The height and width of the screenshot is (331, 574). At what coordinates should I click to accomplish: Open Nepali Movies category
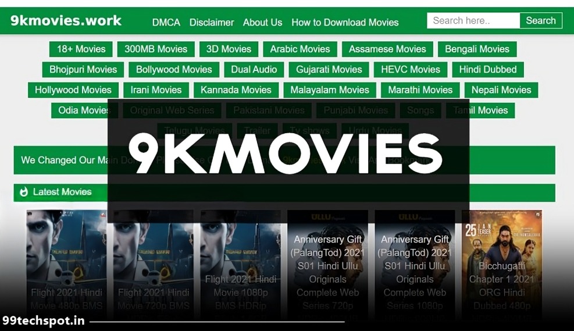coord(501,90)
